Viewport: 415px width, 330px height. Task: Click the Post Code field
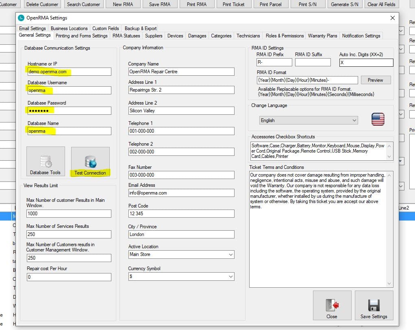pyautogui.click(x=181, y=213)
